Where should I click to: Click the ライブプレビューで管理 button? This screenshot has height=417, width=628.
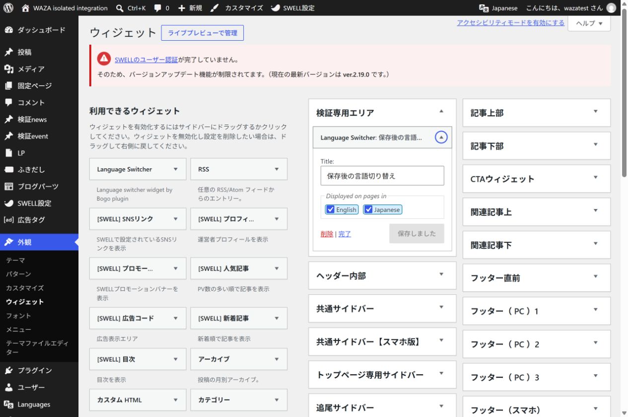pyautogui.click(x=203, y=33)
